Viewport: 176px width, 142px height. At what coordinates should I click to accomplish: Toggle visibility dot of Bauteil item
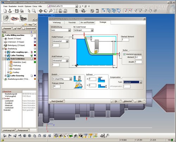click(x=35, y=38)
